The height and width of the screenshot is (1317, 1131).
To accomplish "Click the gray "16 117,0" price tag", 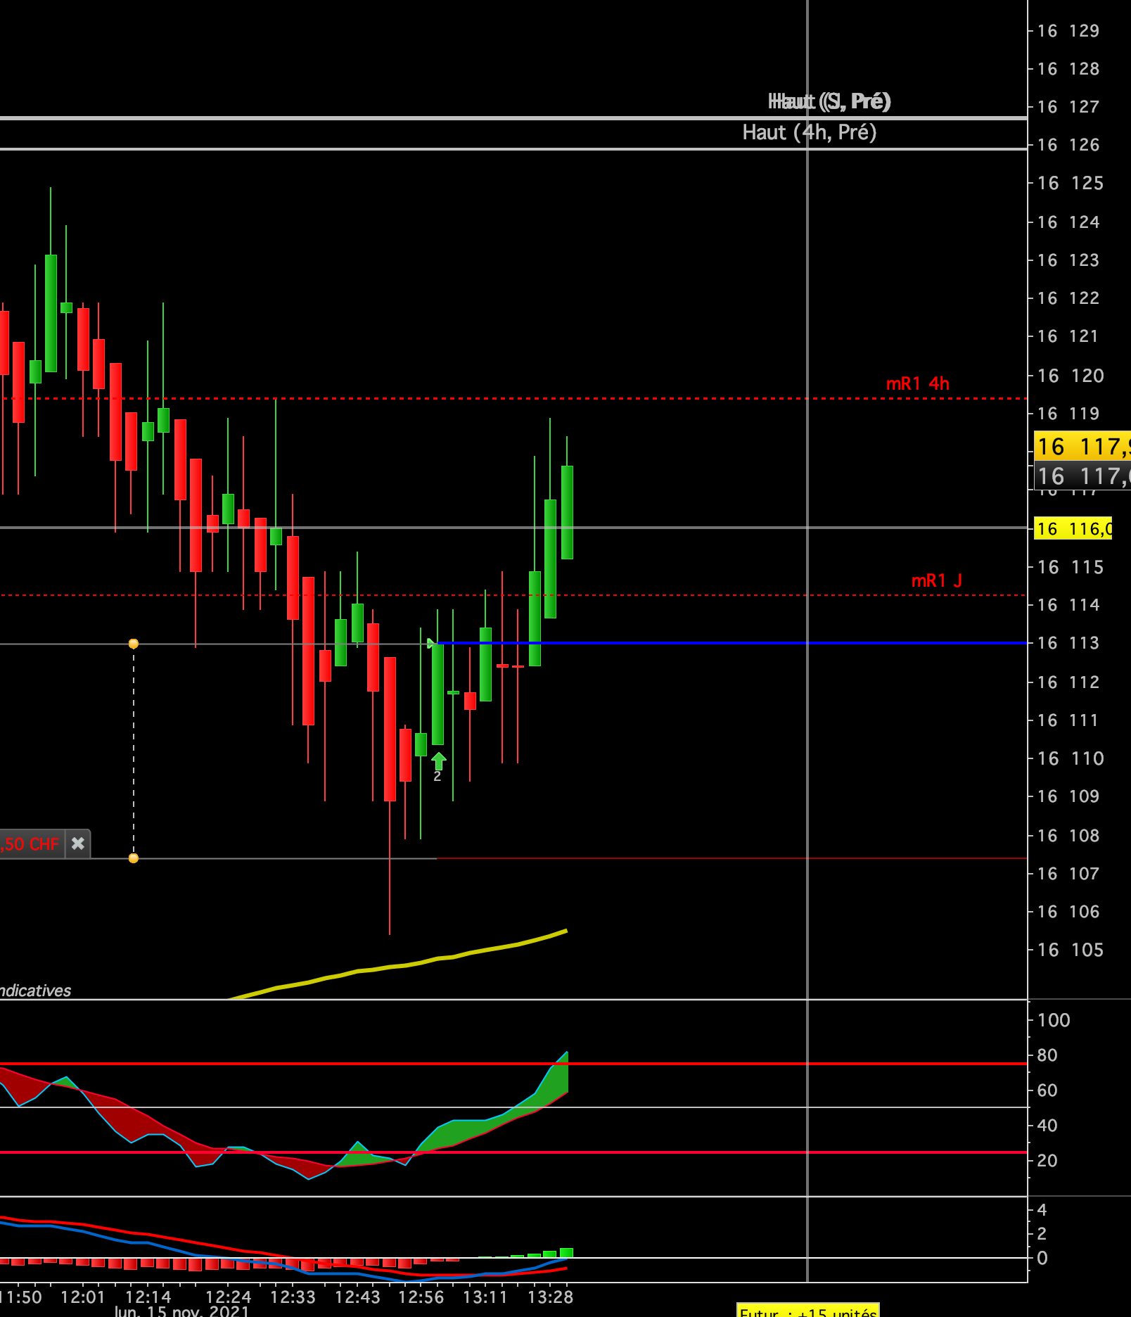I will [1082, 476].
